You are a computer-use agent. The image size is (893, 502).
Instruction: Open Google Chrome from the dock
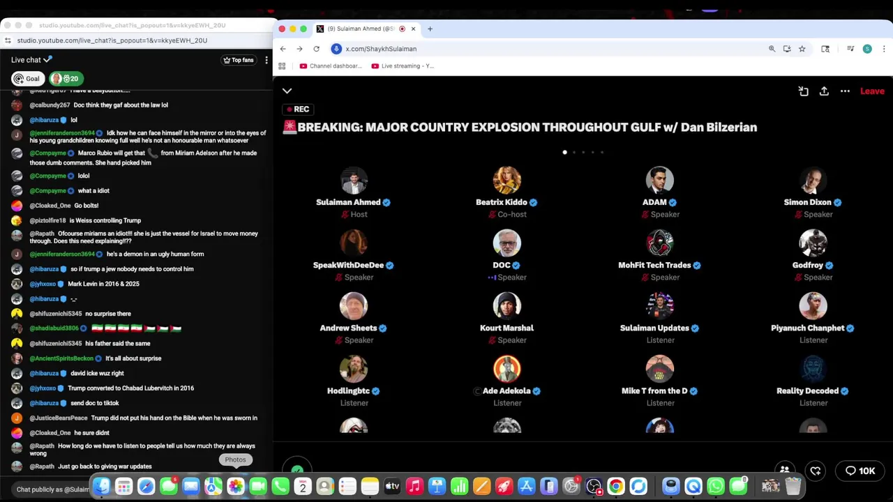point(615,487)
